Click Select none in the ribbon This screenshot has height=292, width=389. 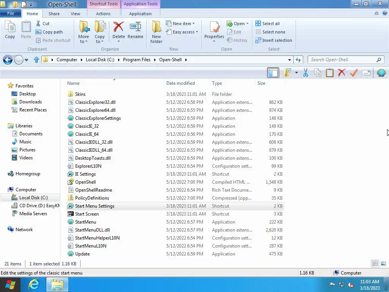270,32
